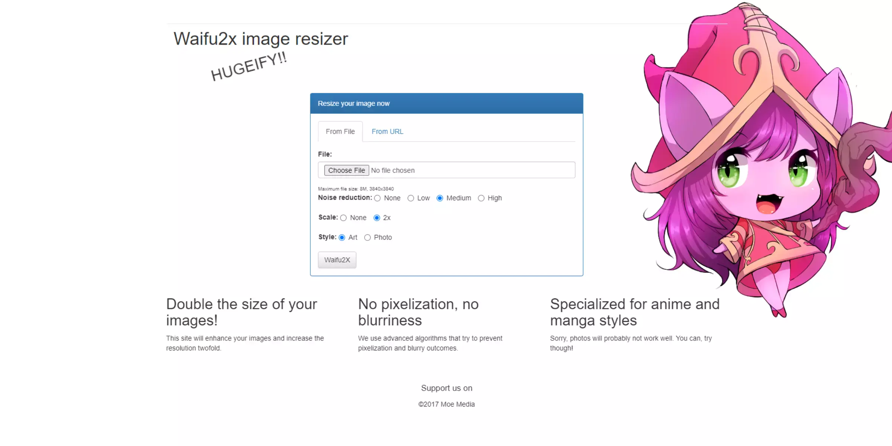
Task: Toggle Medium noise reduction setting
Action: [441, 198]
